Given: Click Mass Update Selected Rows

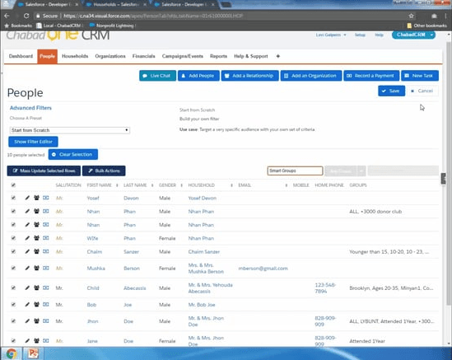Looking at the screenshot, I should pyautogui.click(x=44, y=171).
